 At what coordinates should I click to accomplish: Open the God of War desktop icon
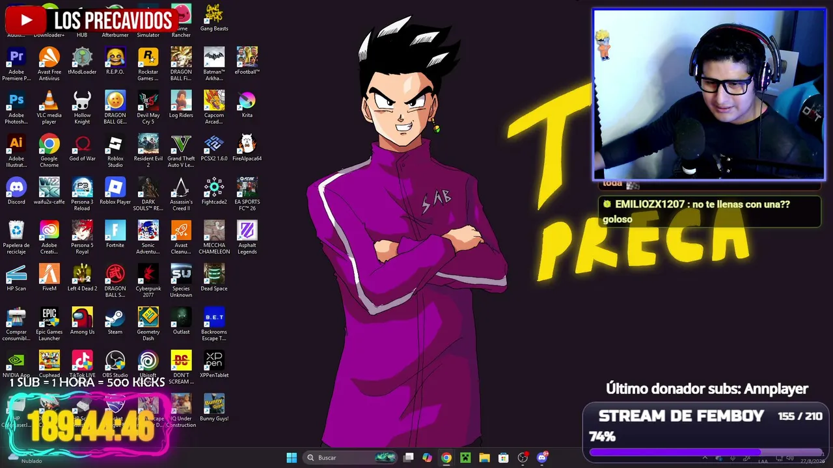click(82, 148)
